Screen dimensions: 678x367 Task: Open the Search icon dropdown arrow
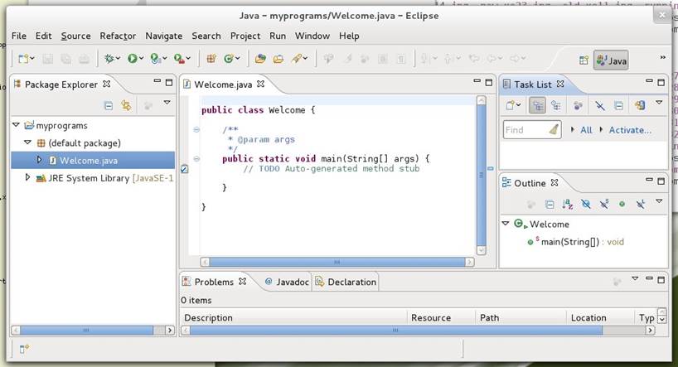pos(305,58)
